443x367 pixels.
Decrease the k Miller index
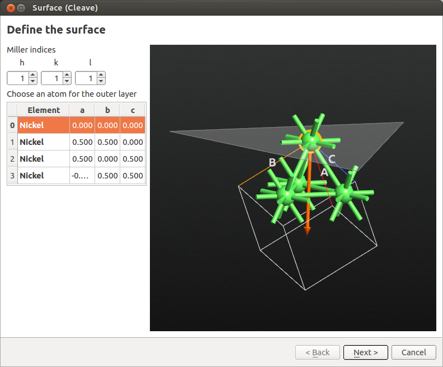click(67, 81)
